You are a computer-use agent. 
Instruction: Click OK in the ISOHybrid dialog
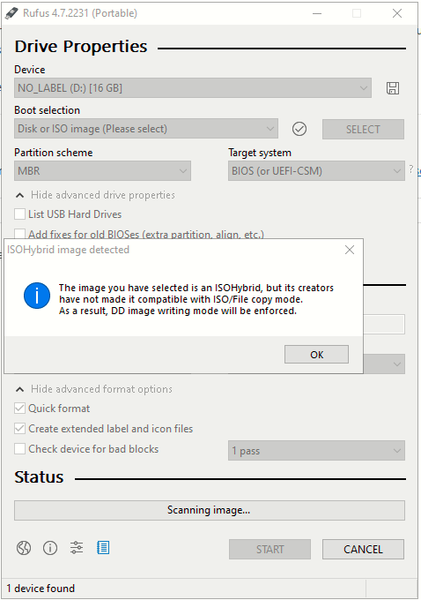pos(316,355)
